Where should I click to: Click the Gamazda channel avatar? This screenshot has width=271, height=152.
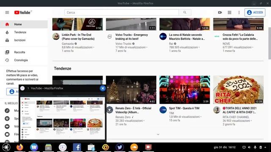[56, 36]
